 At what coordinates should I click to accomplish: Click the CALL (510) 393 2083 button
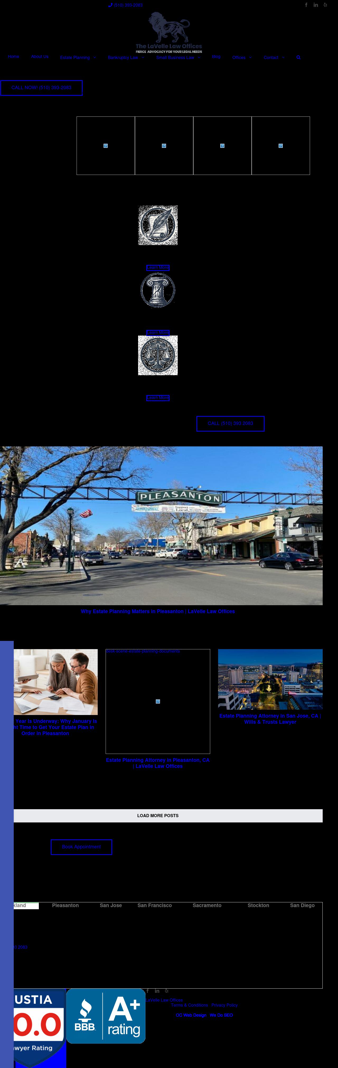tap(231, 424)
